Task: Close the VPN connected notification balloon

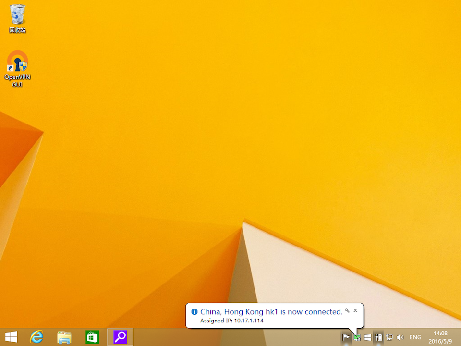Action: click(355, 310)
